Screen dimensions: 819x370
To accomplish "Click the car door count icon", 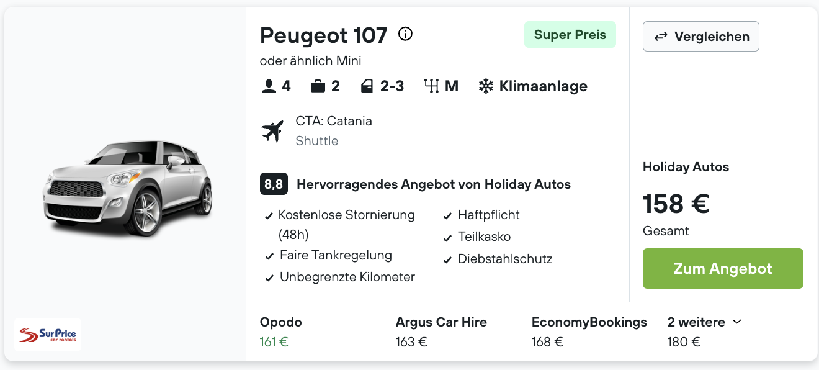I will click(367, 86).
